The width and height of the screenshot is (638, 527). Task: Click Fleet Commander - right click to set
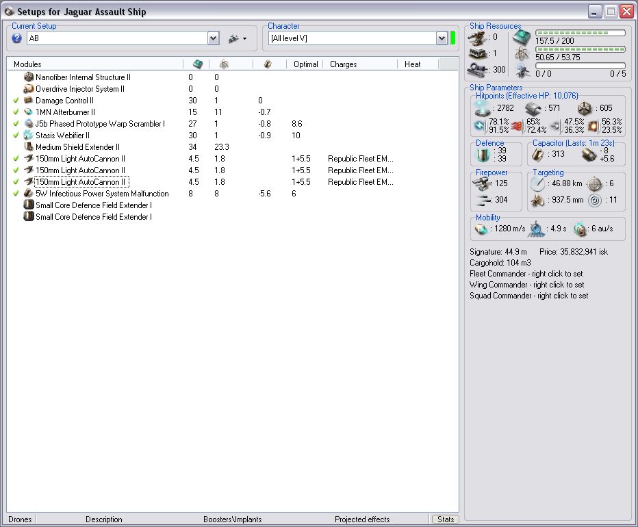point(526,274)
